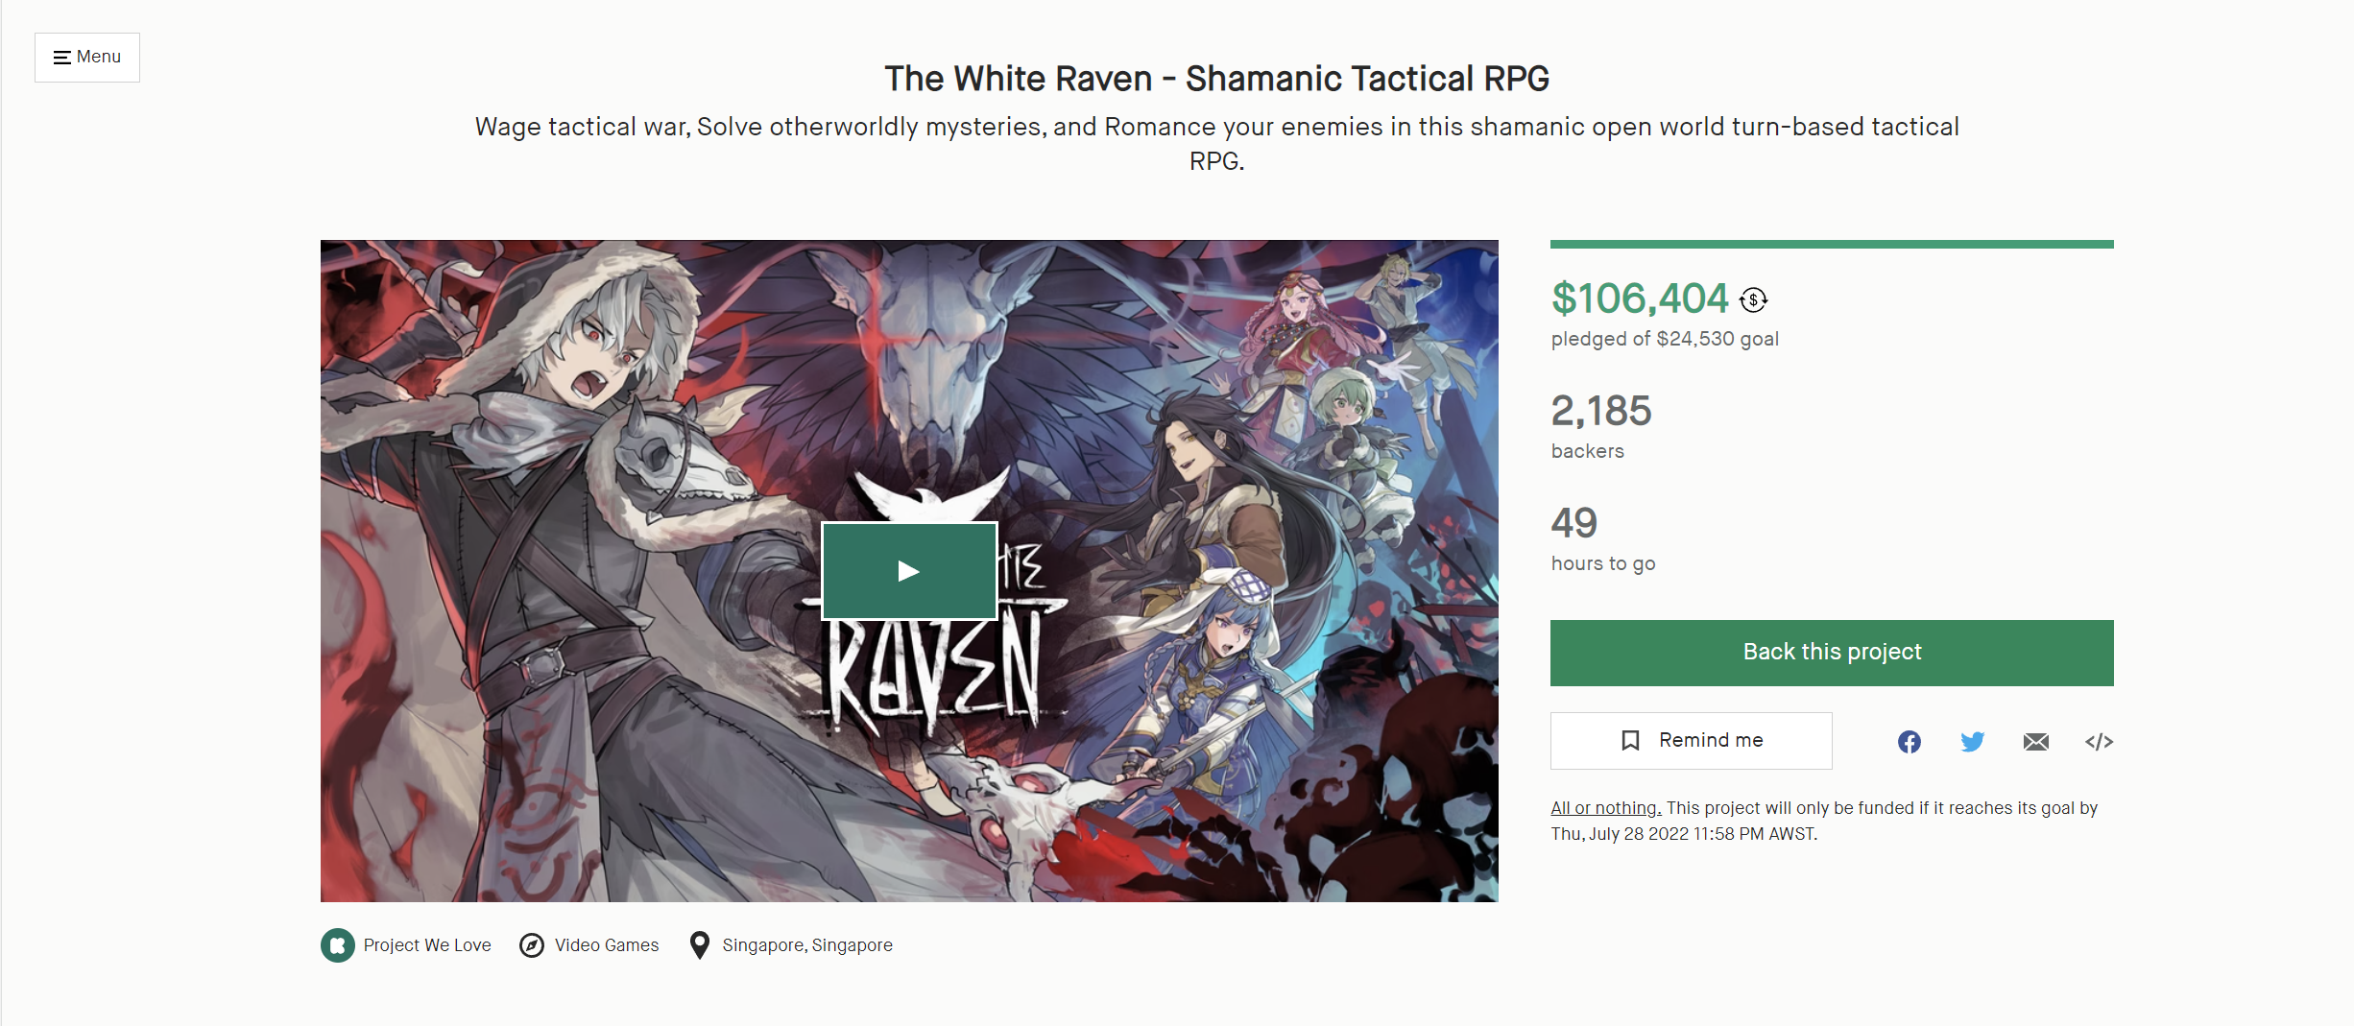Image resolution: width=2354 pixels, height=1026 pixels.
Task: Open the embed code icon
Action: point(2100,742)
